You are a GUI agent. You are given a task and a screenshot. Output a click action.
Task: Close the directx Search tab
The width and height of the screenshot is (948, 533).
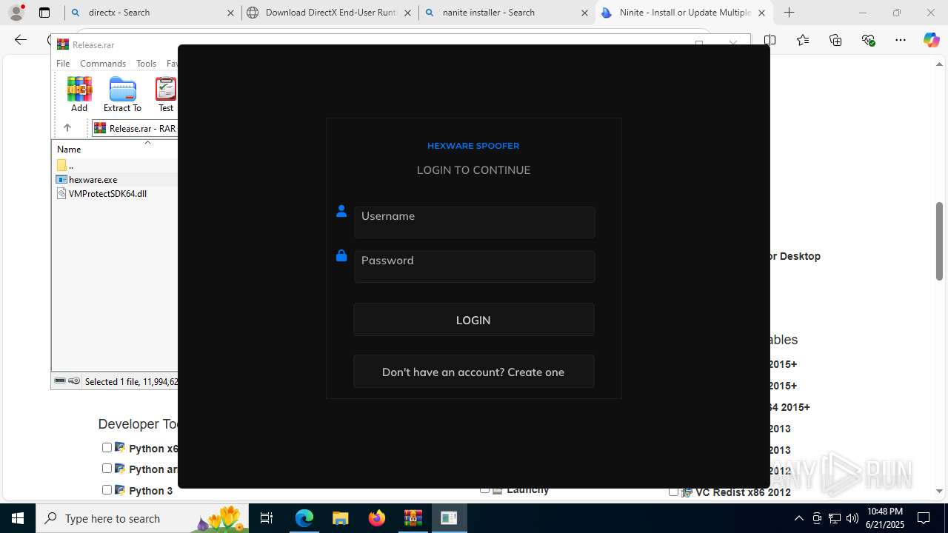click(230, 13)
